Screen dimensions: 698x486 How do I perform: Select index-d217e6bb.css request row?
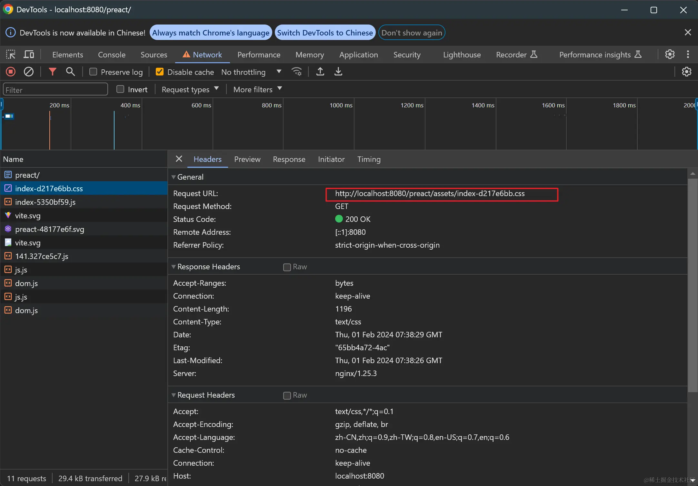[x=84, y=188]
